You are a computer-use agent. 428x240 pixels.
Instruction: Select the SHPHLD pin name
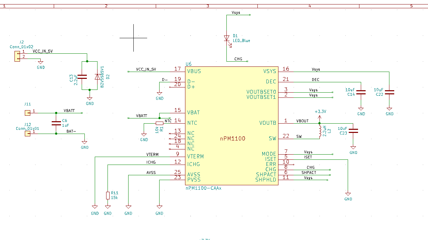coord(266,180)
